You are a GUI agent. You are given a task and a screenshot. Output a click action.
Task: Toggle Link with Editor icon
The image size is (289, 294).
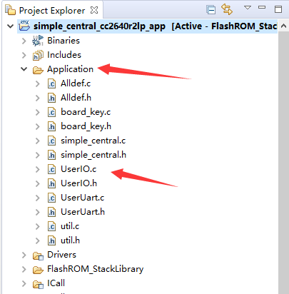coord(227,9)
